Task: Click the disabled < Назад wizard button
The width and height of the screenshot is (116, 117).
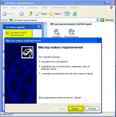Action: point(61,109)
